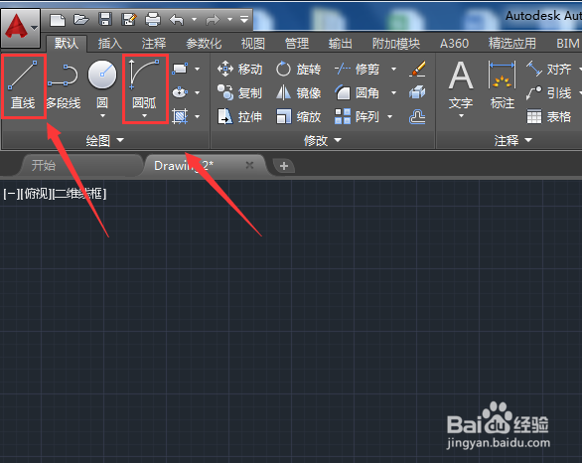The height and width of the screenshot is (463, 582).
Task: Open the redo history dropdown arrow
Action: click(230, 19)
